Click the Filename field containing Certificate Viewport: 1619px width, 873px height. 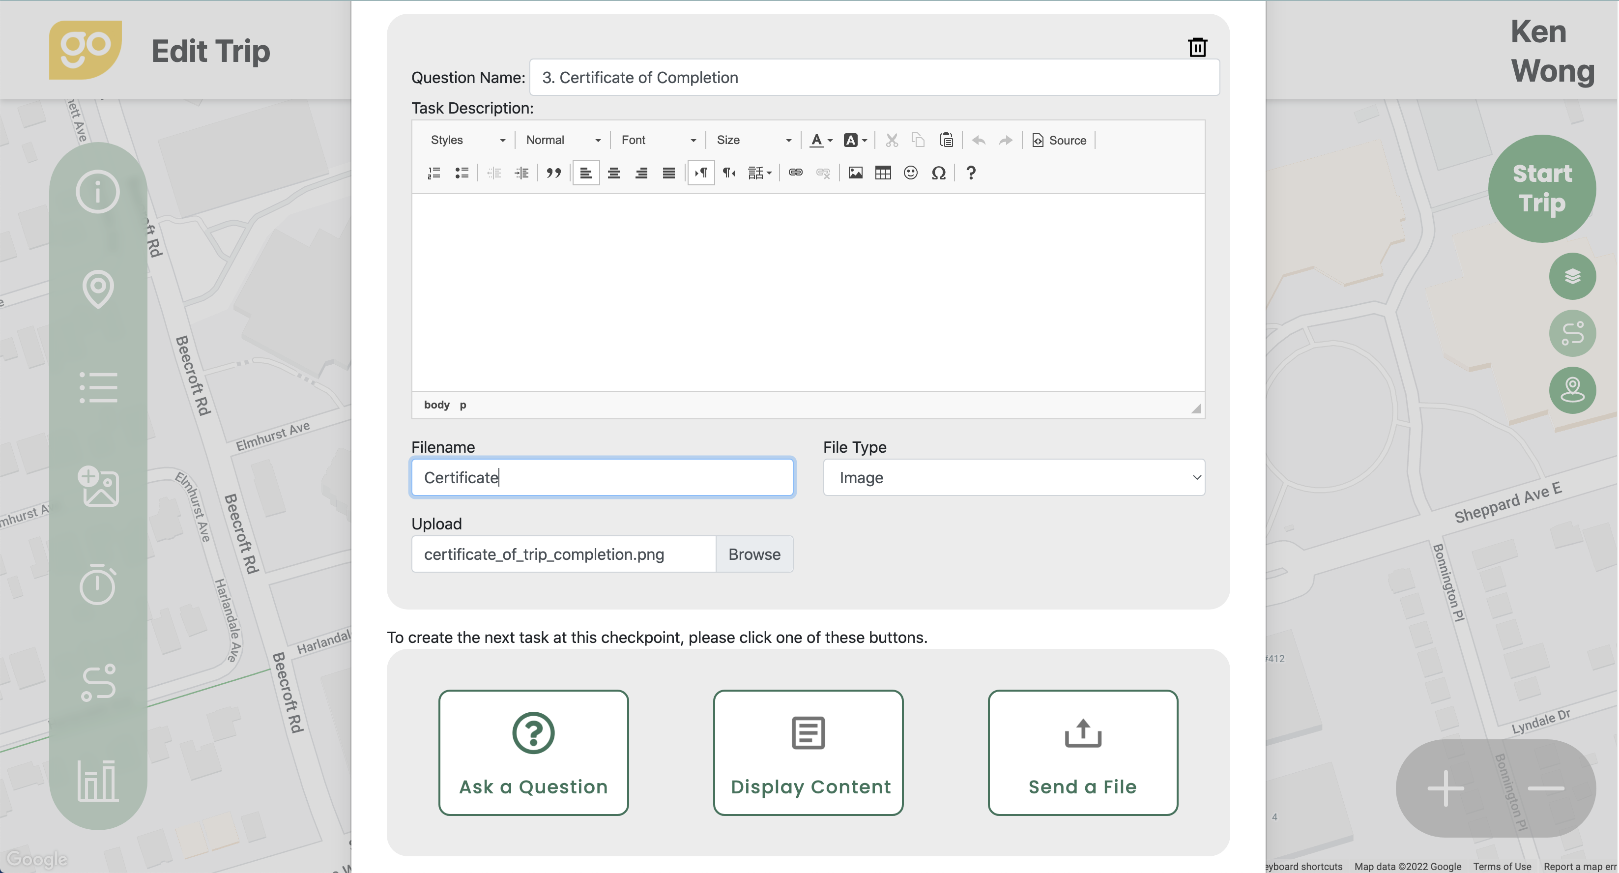602,478
